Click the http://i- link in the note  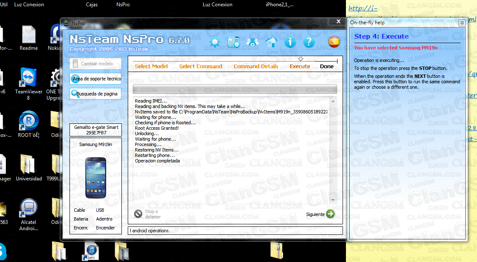pyautogui.click(x=363, y=8)
